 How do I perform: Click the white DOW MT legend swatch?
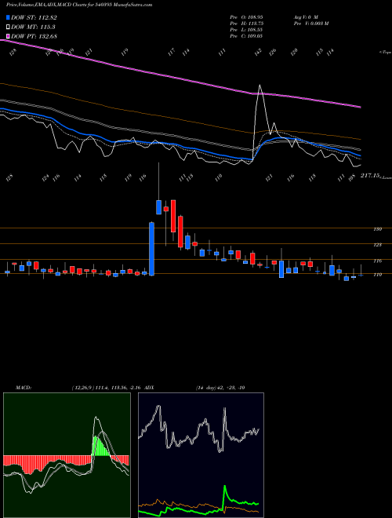8,27
